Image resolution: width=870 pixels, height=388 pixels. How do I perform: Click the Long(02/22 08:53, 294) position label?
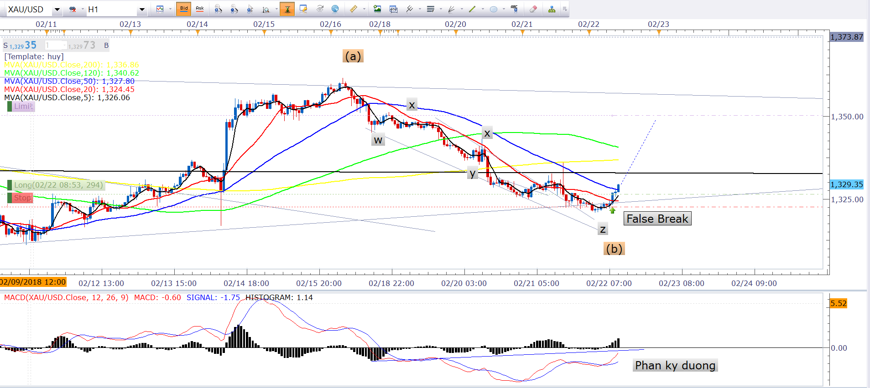(58, 185)
